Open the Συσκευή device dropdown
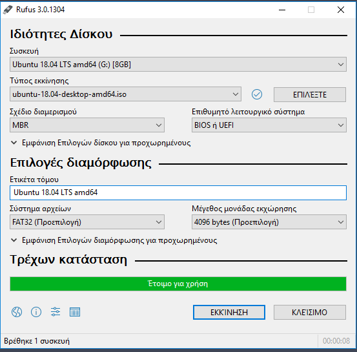 coord(178,65)
